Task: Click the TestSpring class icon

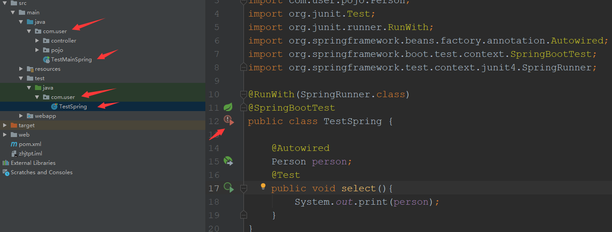Action: click(54, 107)
